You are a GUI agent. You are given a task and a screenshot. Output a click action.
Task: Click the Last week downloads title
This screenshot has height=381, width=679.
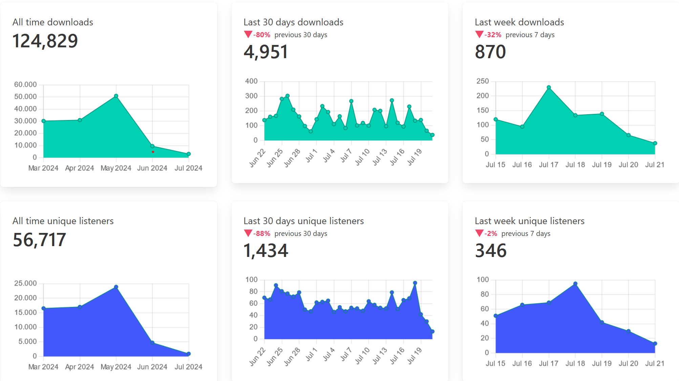[x=519, y=22]
